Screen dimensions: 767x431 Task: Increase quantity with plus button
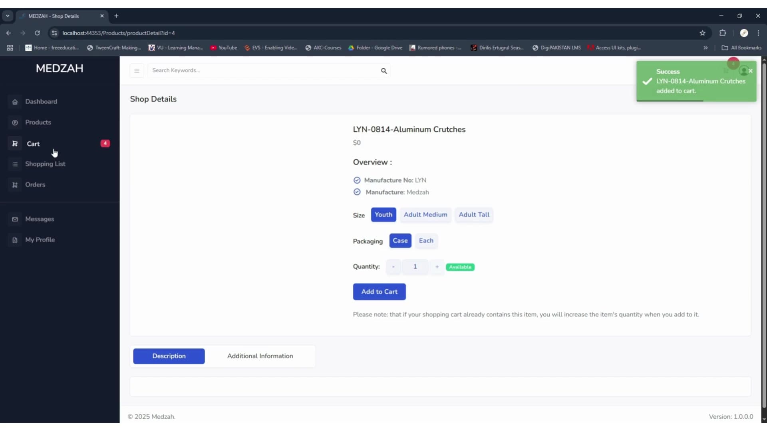(437, 267)
